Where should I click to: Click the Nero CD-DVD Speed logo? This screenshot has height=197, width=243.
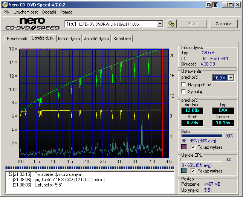point(32,24)
